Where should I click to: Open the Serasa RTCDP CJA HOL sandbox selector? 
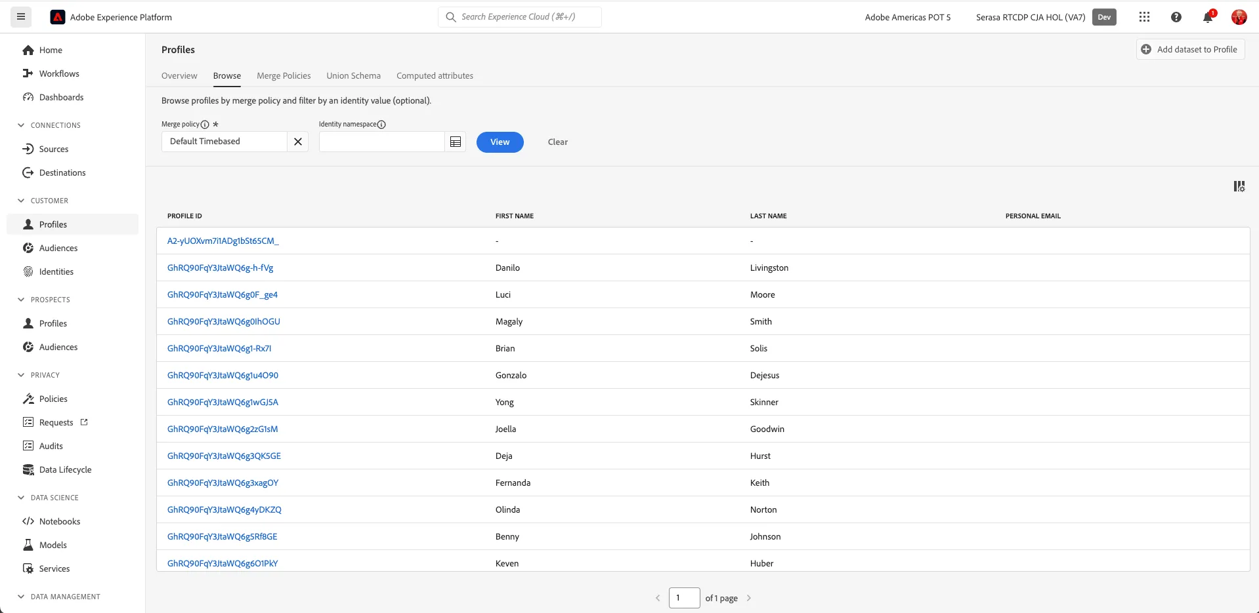point(1031,17)
